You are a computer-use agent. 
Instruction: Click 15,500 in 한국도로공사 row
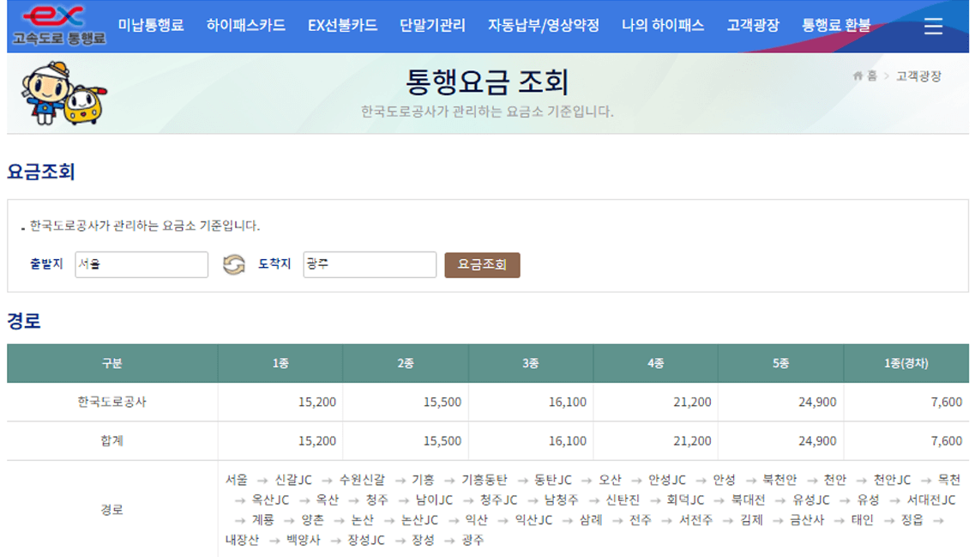click(442, 402)
